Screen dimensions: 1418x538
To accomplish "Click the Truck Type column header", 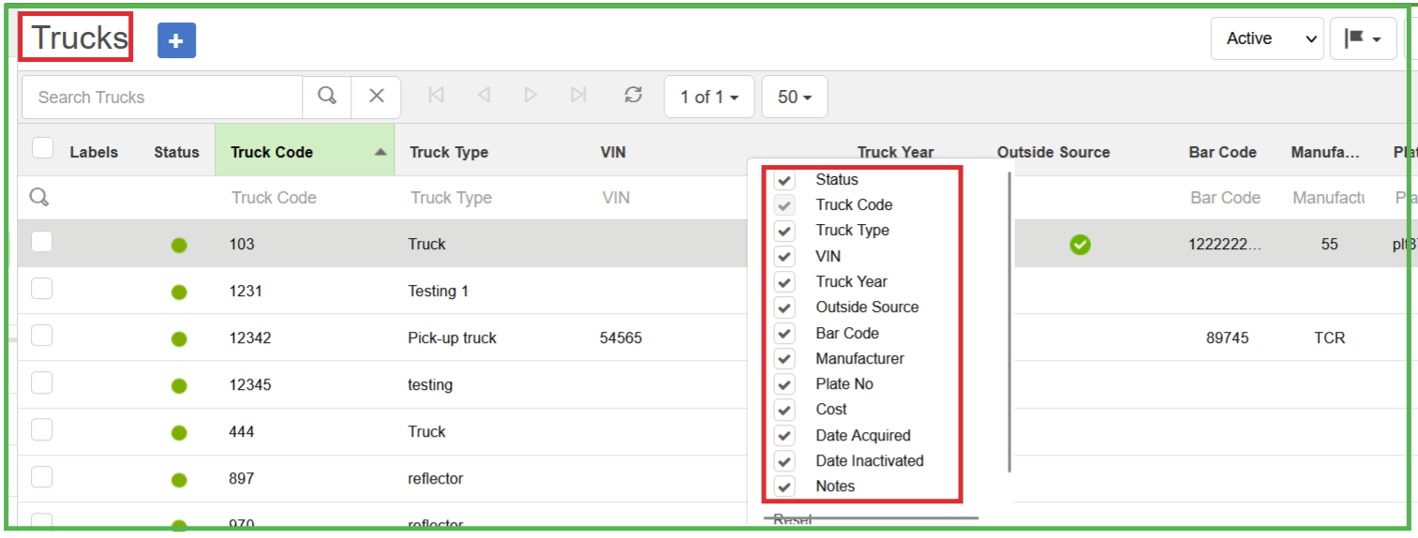I will (449, 152).
